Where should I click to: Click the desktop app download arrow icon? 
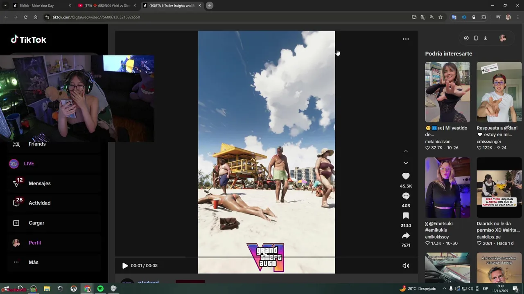point(486,38)
